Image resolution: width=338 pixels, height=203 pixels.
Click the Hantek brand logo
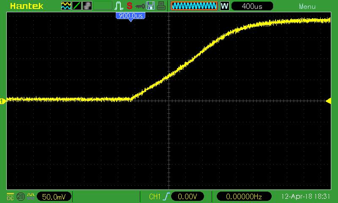pos(27,6)
